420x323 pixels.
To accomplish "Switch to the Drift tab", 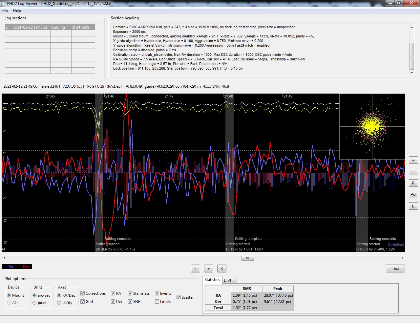I will pos(227,280).
